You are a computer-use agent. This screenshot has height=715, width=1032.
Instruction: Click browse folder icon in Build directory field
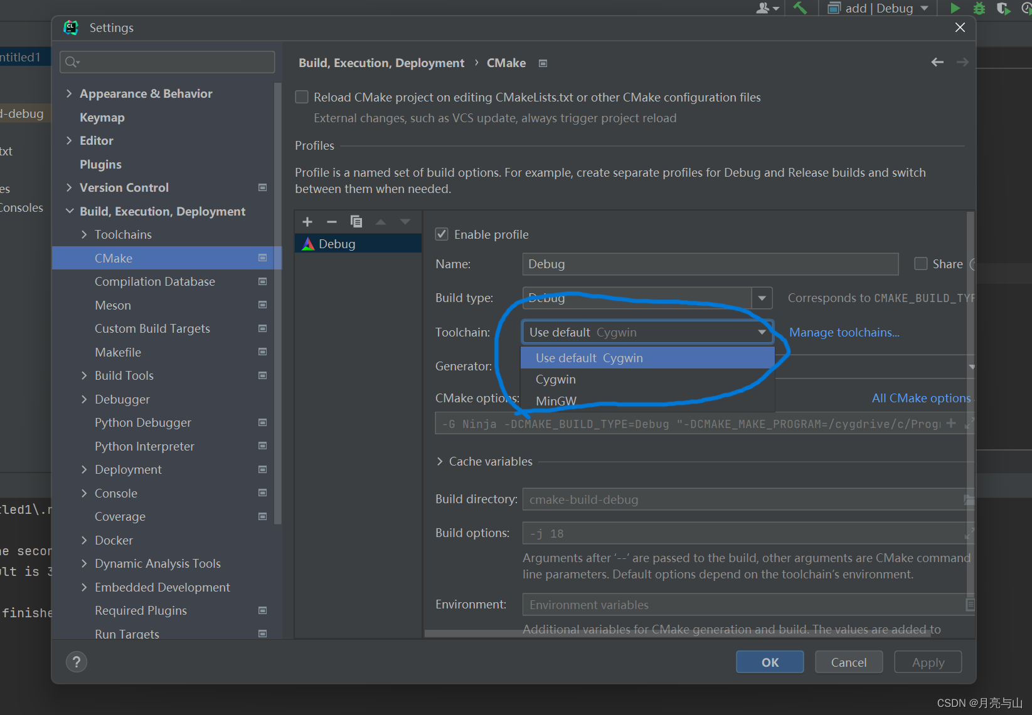tap(969, 499)
